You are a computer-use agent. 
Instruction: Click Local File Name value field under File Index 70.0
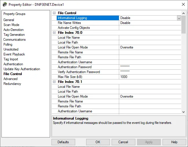tap(150, 38)
